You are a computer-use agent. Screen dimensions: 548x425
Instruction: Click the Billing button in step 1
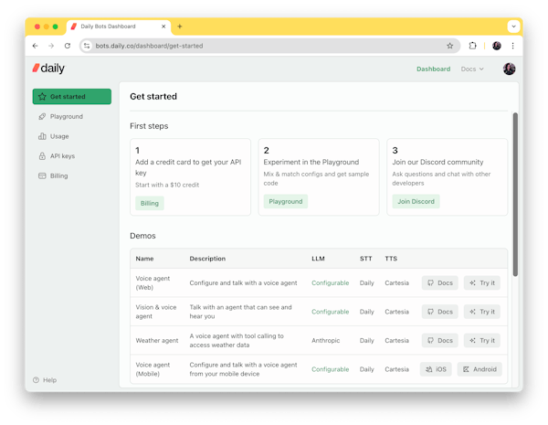(150, 203)
